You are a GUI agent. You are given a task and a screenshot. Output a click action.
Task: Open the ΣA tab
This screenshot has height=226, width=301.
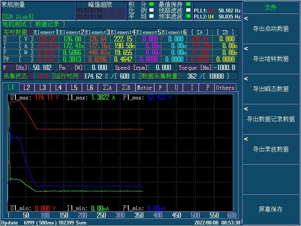coord(107,87)
